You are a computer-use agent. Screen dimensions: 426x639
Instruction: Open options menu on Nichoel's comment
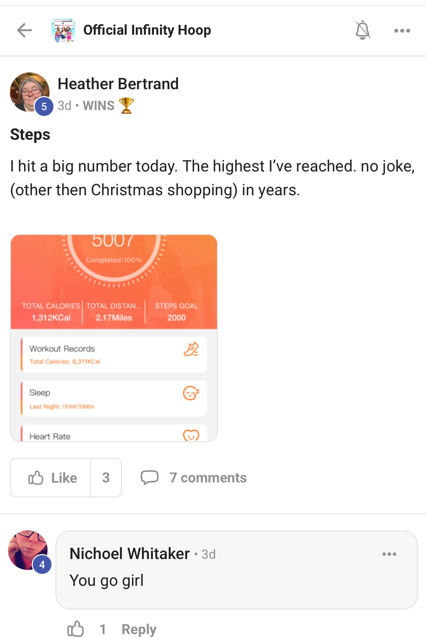pyautogui.click(x=389, y=554)
